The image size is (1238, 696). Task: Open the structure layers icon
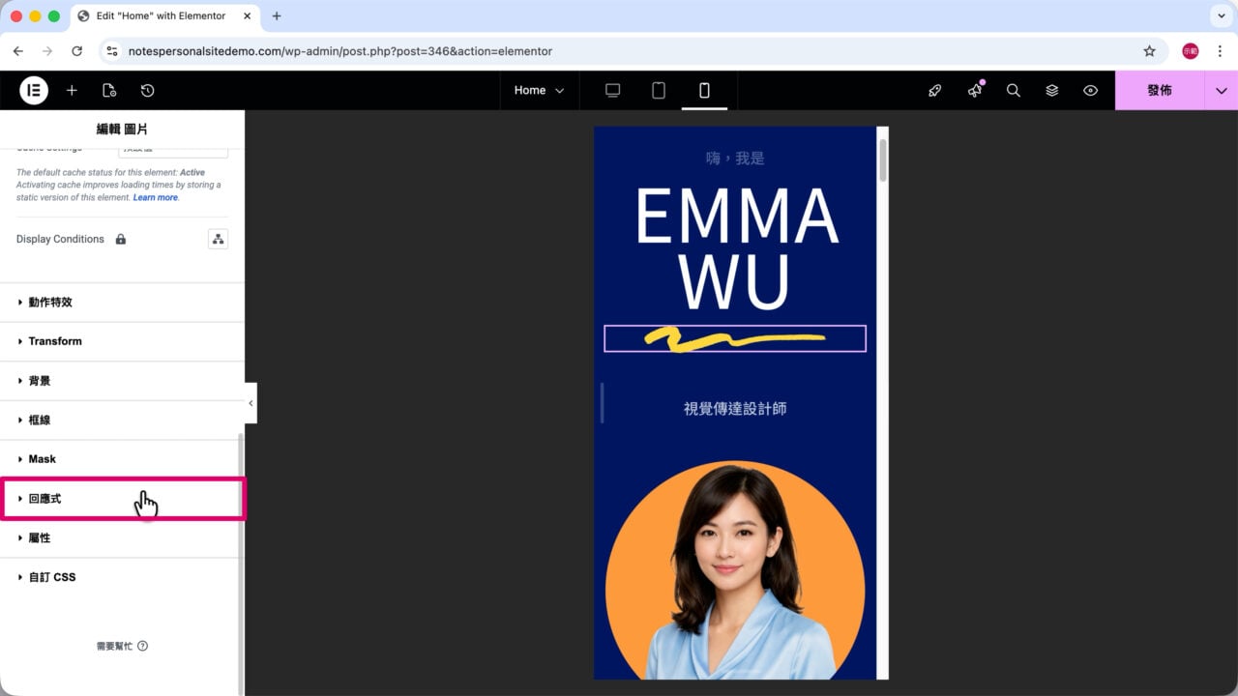(1051, 90)
